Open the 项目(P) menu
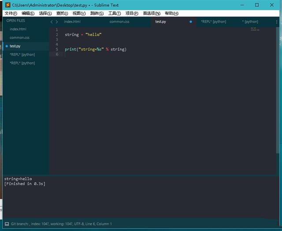 pyautogui.click(x=132, y=13)
